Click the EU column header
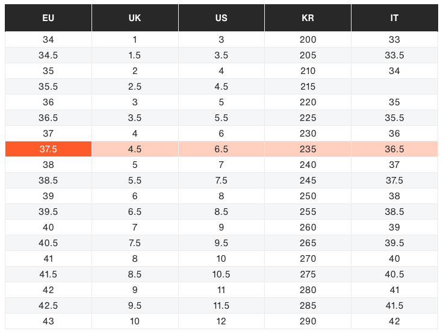This screenshot has width=443, height=334. pyautogui.click(x=48, y=18)
